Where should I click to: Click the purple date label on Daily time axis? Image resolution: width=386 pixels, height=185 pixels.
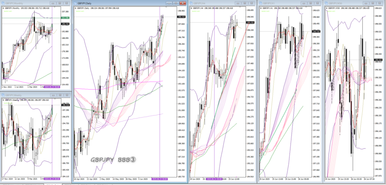click(160, 179)
